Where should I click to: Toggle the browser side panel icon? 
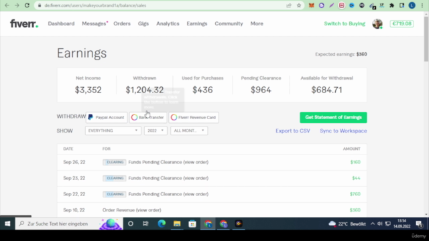point(402,5)
